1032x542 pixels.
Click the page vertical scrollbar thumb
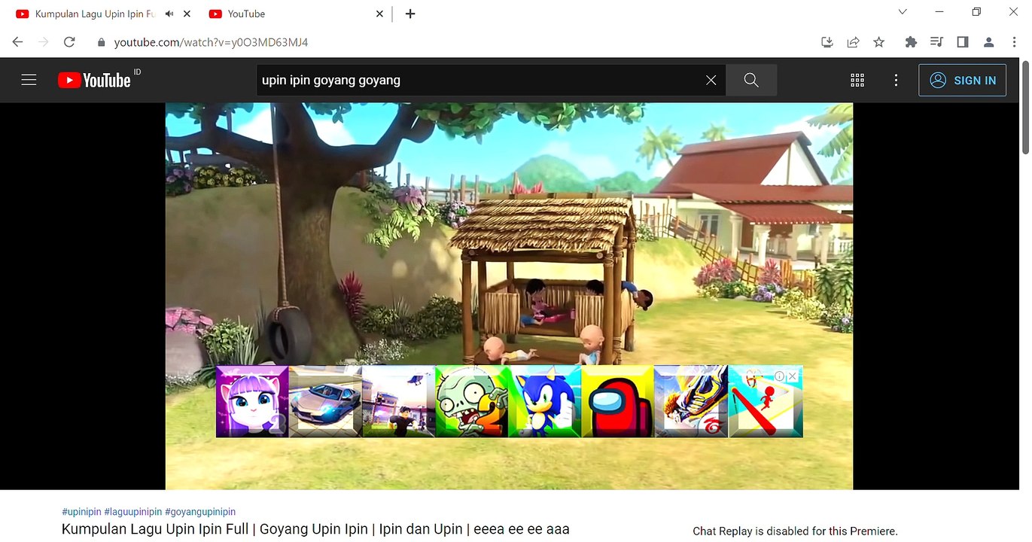tap(1025, 107)
